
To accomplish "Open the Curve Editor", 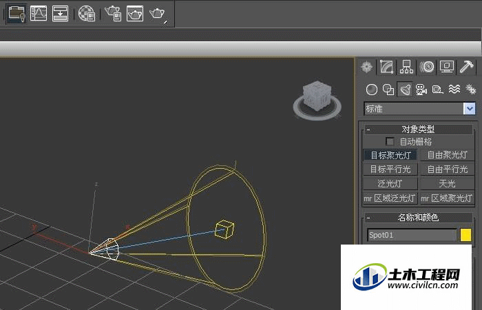I will (x=39, y=13).
